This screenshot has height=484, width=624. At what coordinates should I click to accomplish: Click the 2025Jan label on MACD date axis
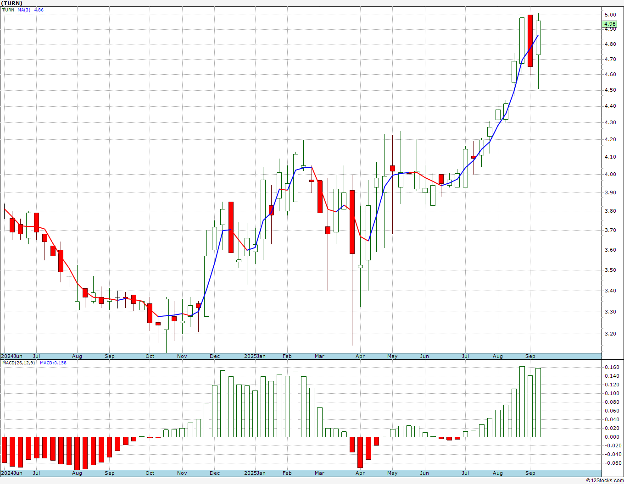tap(255, 473)
